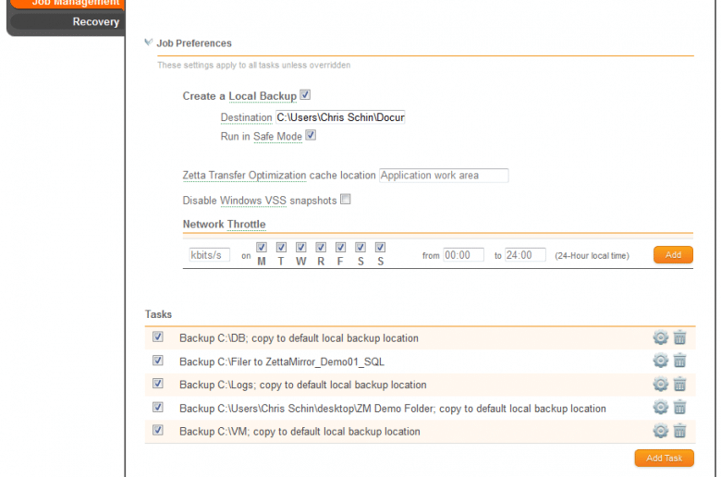The width and height of the screenshot is (721, 477).
Task: Uncheck Wednesday (W) throttle day checkbox
Action: (x=300, y=248)
